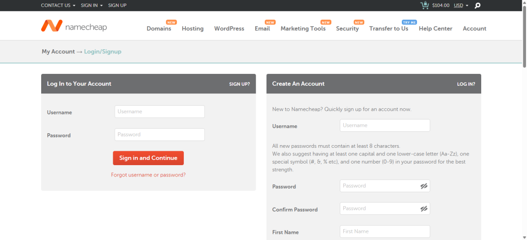
Task: Open the Help Center menu
Action: pos(435,28)
